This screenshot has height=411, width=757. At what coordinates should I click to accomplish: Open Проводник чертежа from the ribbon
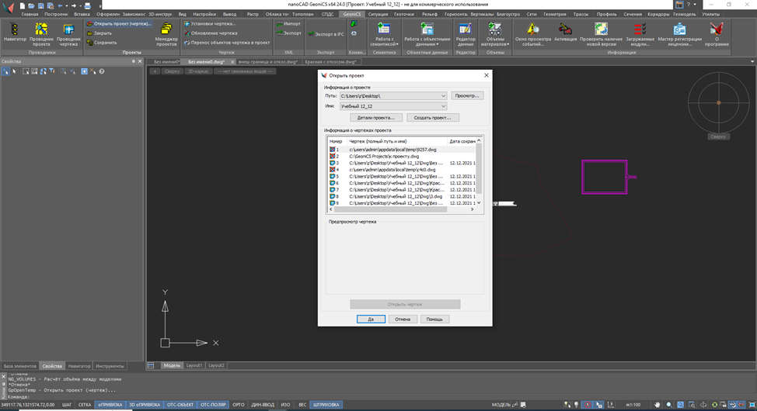click(68, 33)
